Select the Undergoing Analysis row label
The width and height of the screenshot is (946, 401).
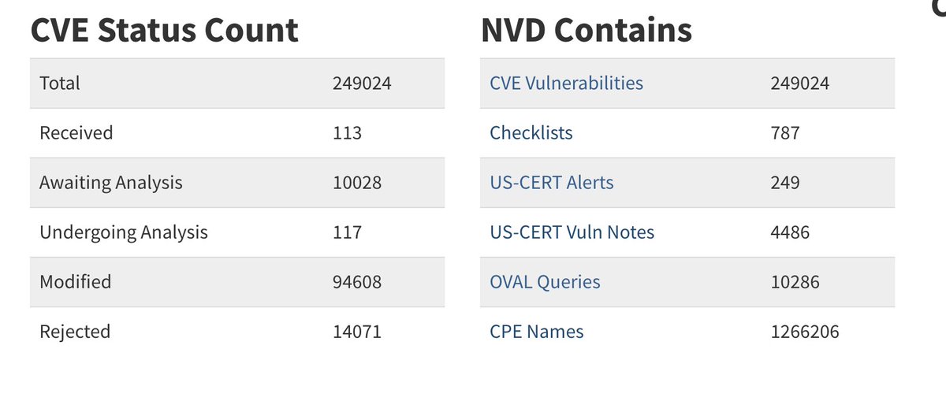click(x=124, y=232)
